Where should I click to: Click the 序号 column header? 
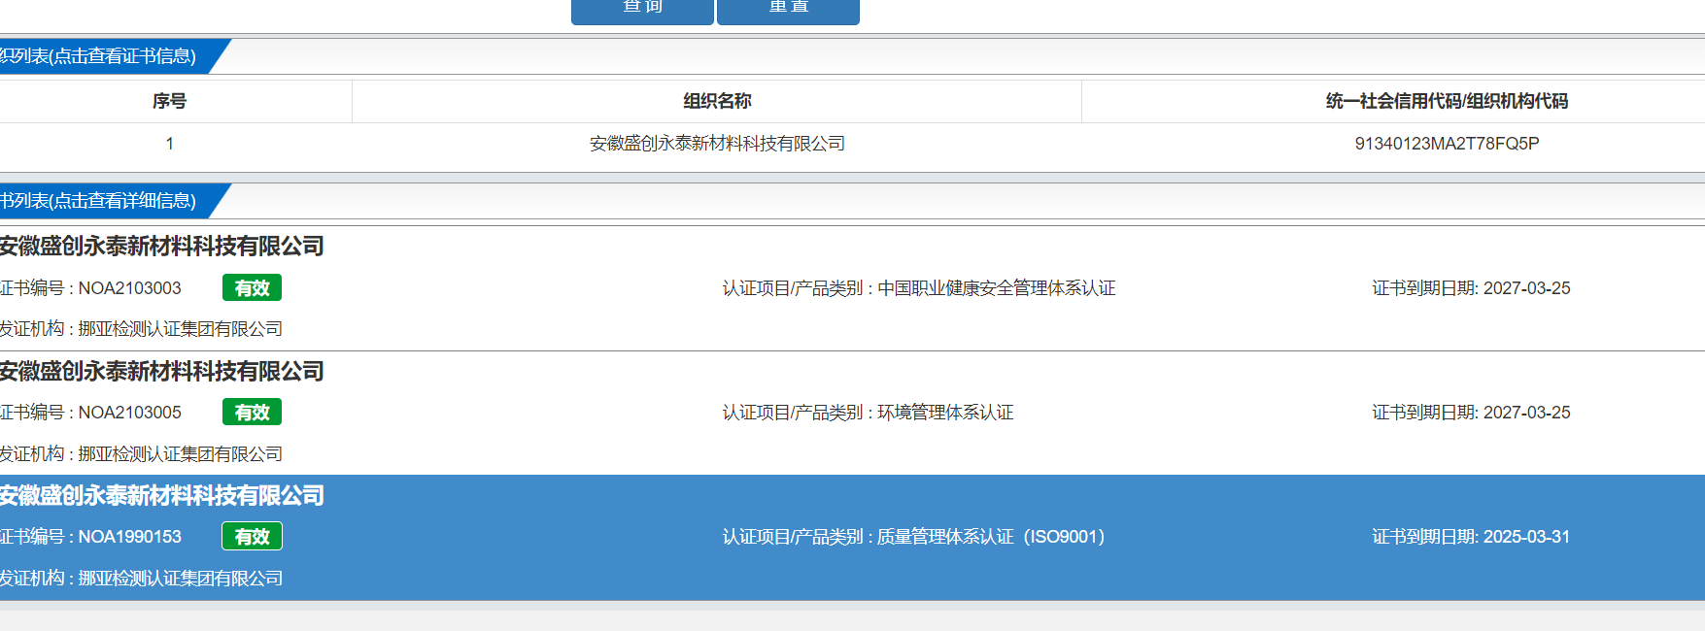coord(169,101)
